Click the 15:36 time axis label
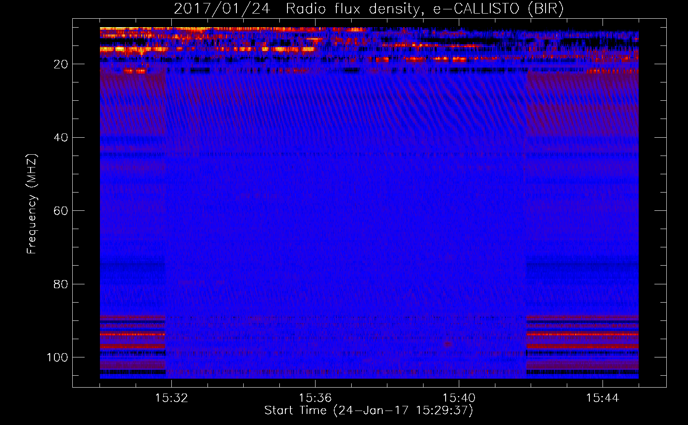This screenshot has height=425, width=688. (x=315, y=398)
